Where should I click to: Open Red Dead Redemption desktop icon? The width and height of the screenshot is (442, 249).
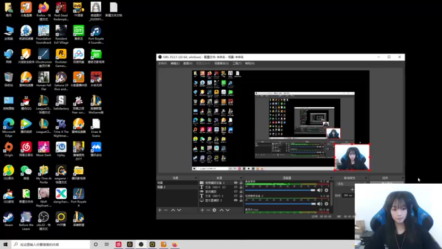tap(61, 11)
